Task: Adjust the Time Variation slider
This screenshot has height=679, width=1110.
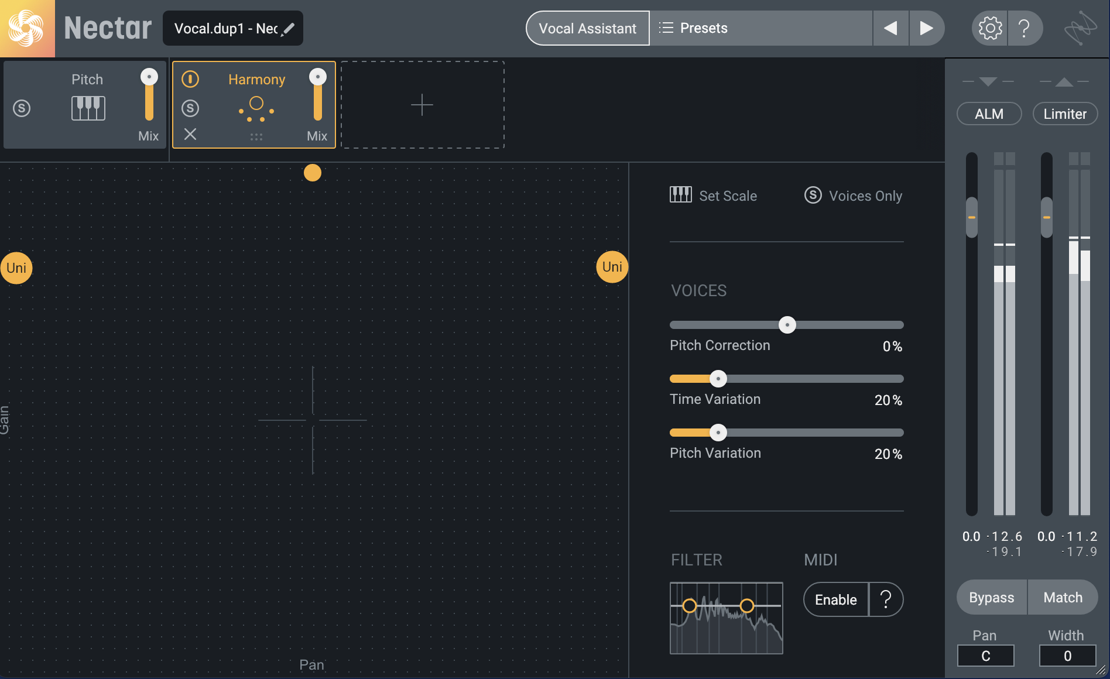Action: coord(787,379)
